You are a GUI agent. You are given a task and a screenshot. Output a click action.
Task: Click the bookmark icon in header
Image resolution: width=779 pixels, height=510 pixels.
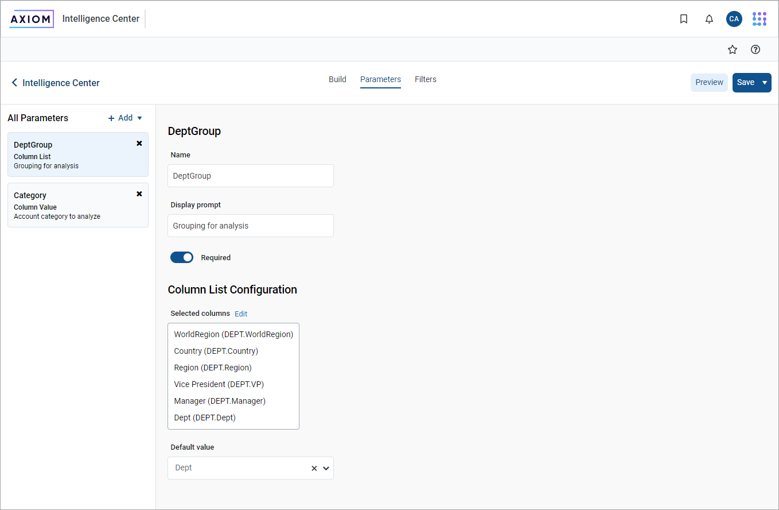pos(683,19)
